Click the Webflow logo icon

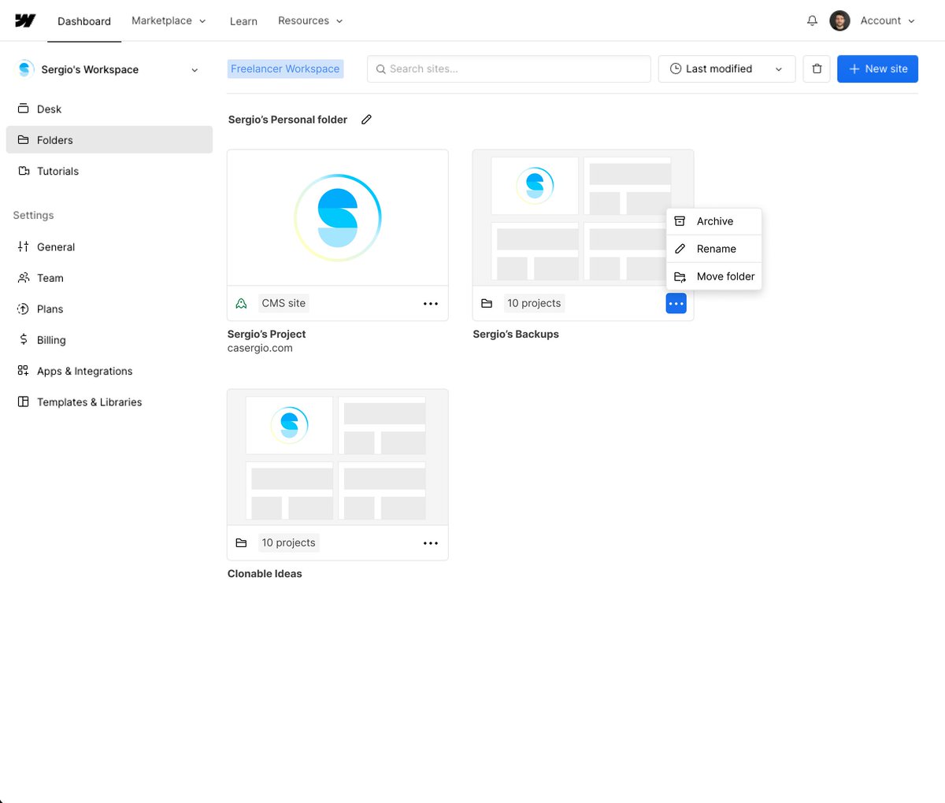pos(25,20)
